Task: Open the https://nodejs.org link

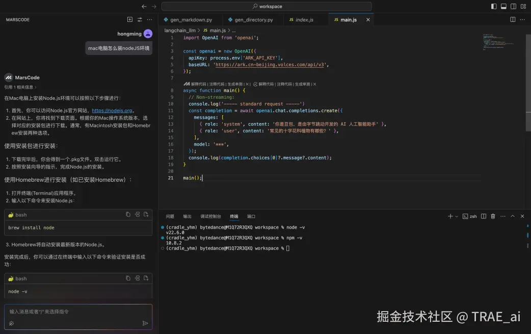Action: pyautogui.click(x=112, y=110)
